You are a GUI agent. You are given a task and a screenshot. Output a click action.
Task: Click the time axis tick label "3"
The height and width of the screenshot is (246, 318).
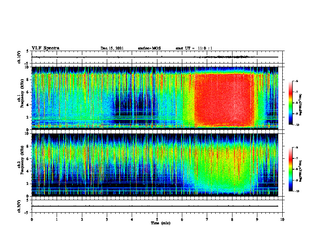coord(107,219)
